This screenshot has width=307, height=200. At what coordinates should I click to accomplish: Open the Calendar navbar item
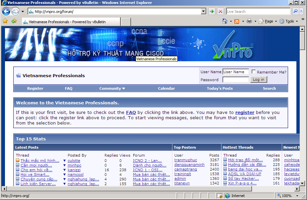pos(166,88)
